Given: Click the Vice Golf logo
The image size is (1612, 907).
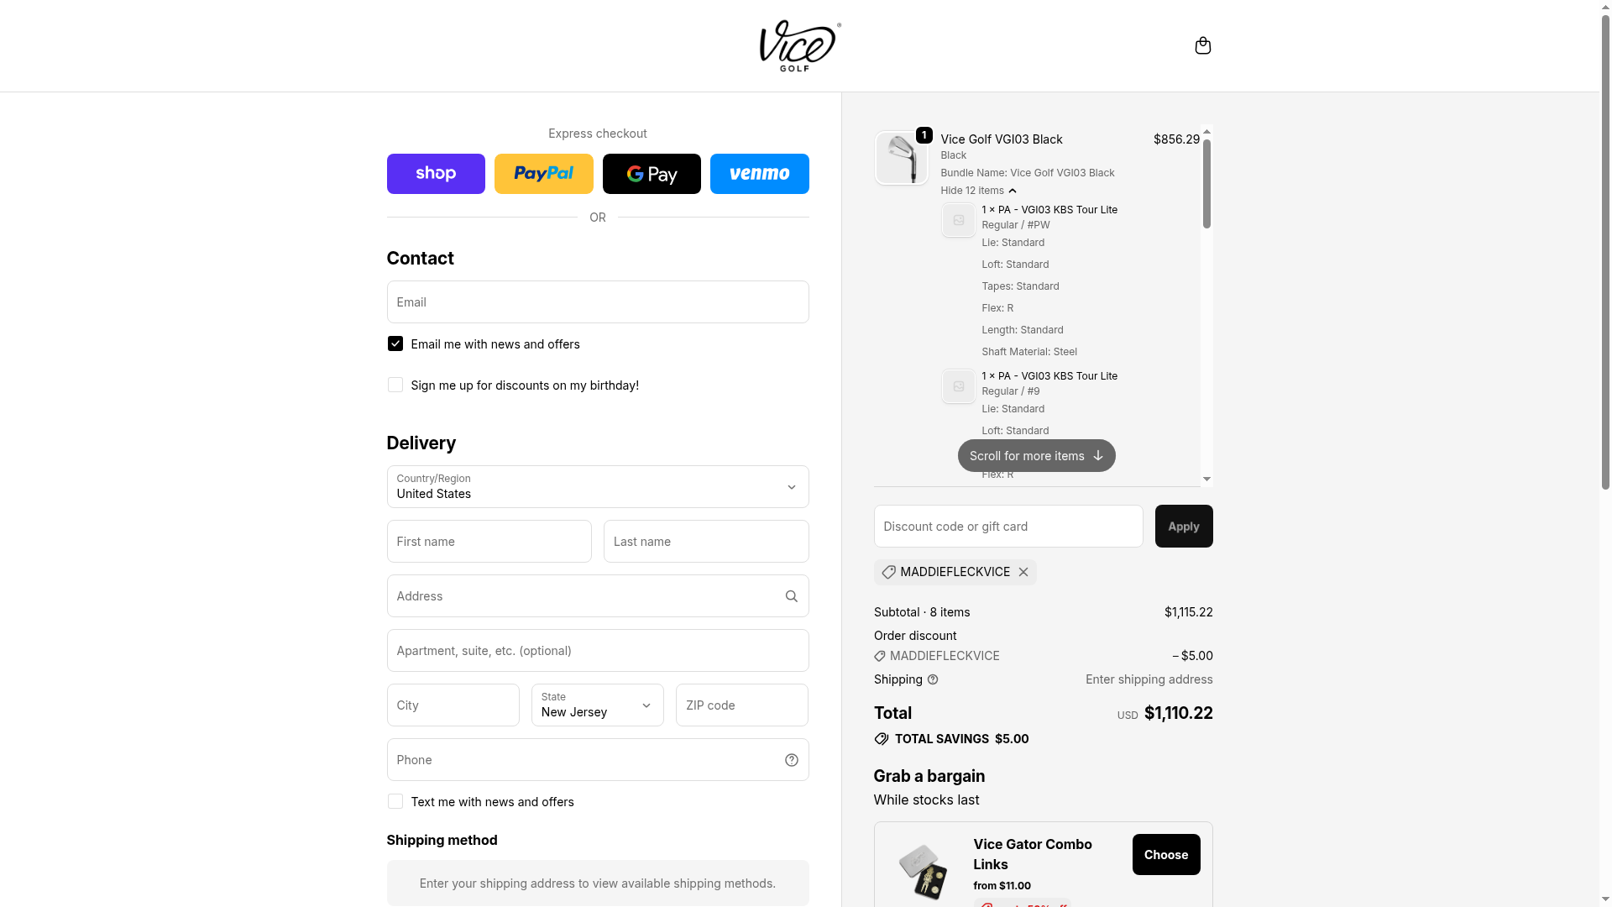Looking at the screenshot, I should tap(799, 46).
